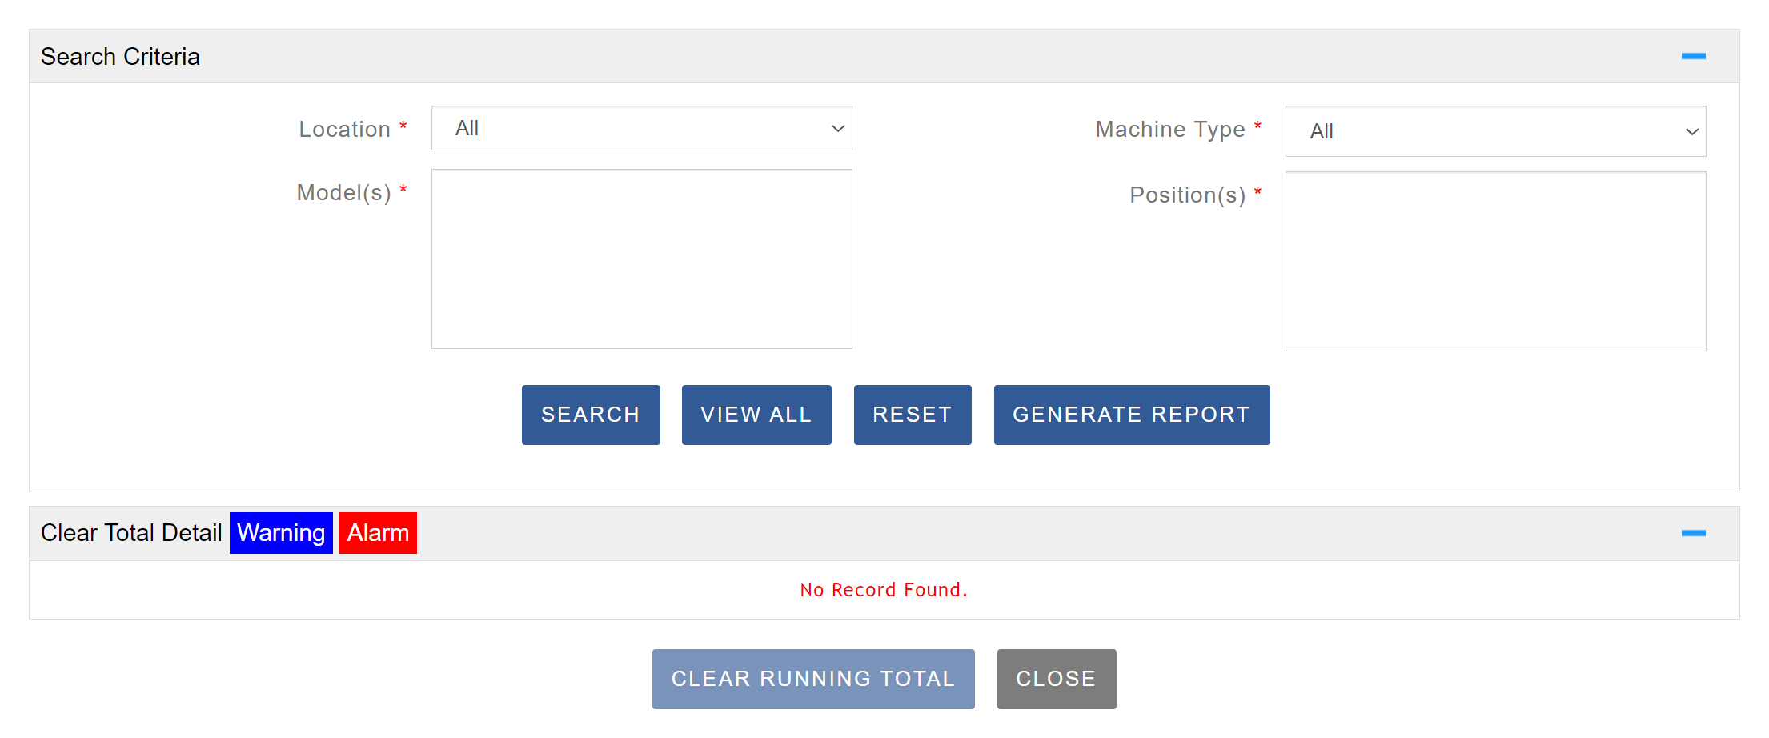Viewport: 1769px width, 738px height.
Task: Open the Location dropdown
Action: 641,128
